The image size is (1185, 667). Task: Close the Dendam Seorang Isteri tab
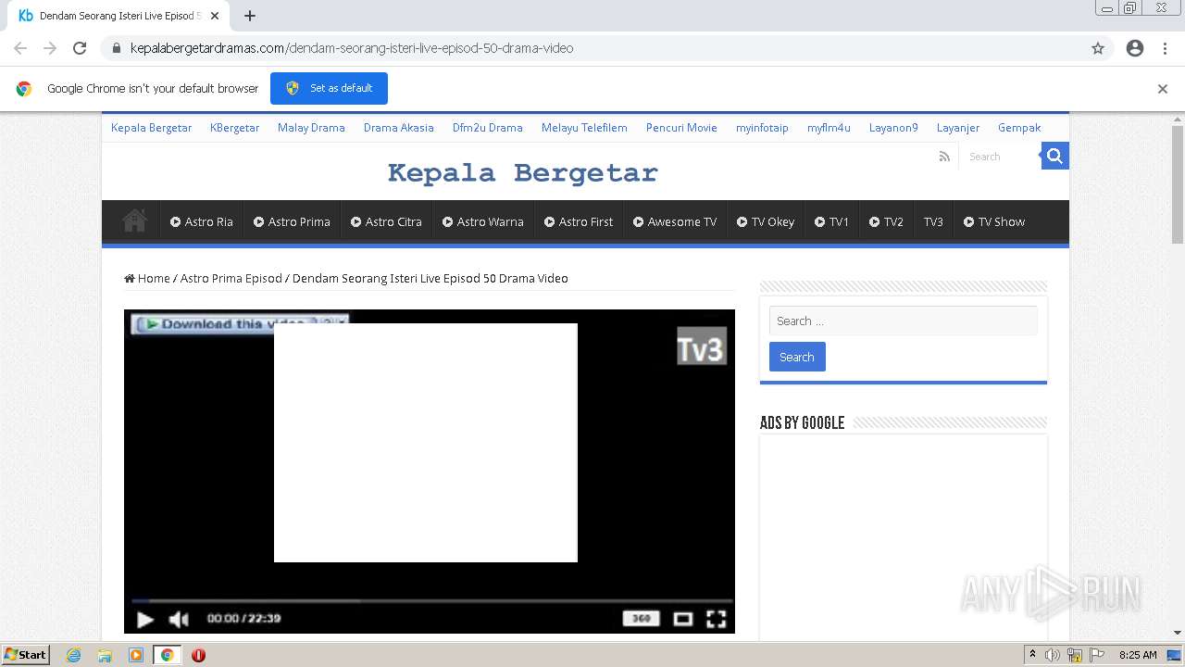pos(215,16)
